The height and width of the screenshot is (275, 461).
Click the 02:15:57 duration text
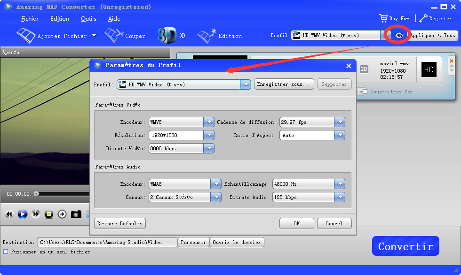coord(391,77)
